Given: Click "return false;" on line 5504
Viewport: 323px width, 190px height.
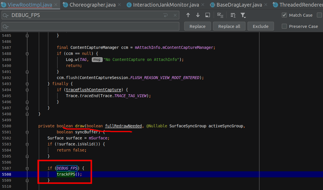Looking at the screenshot, I should click(x=72, y=150).
